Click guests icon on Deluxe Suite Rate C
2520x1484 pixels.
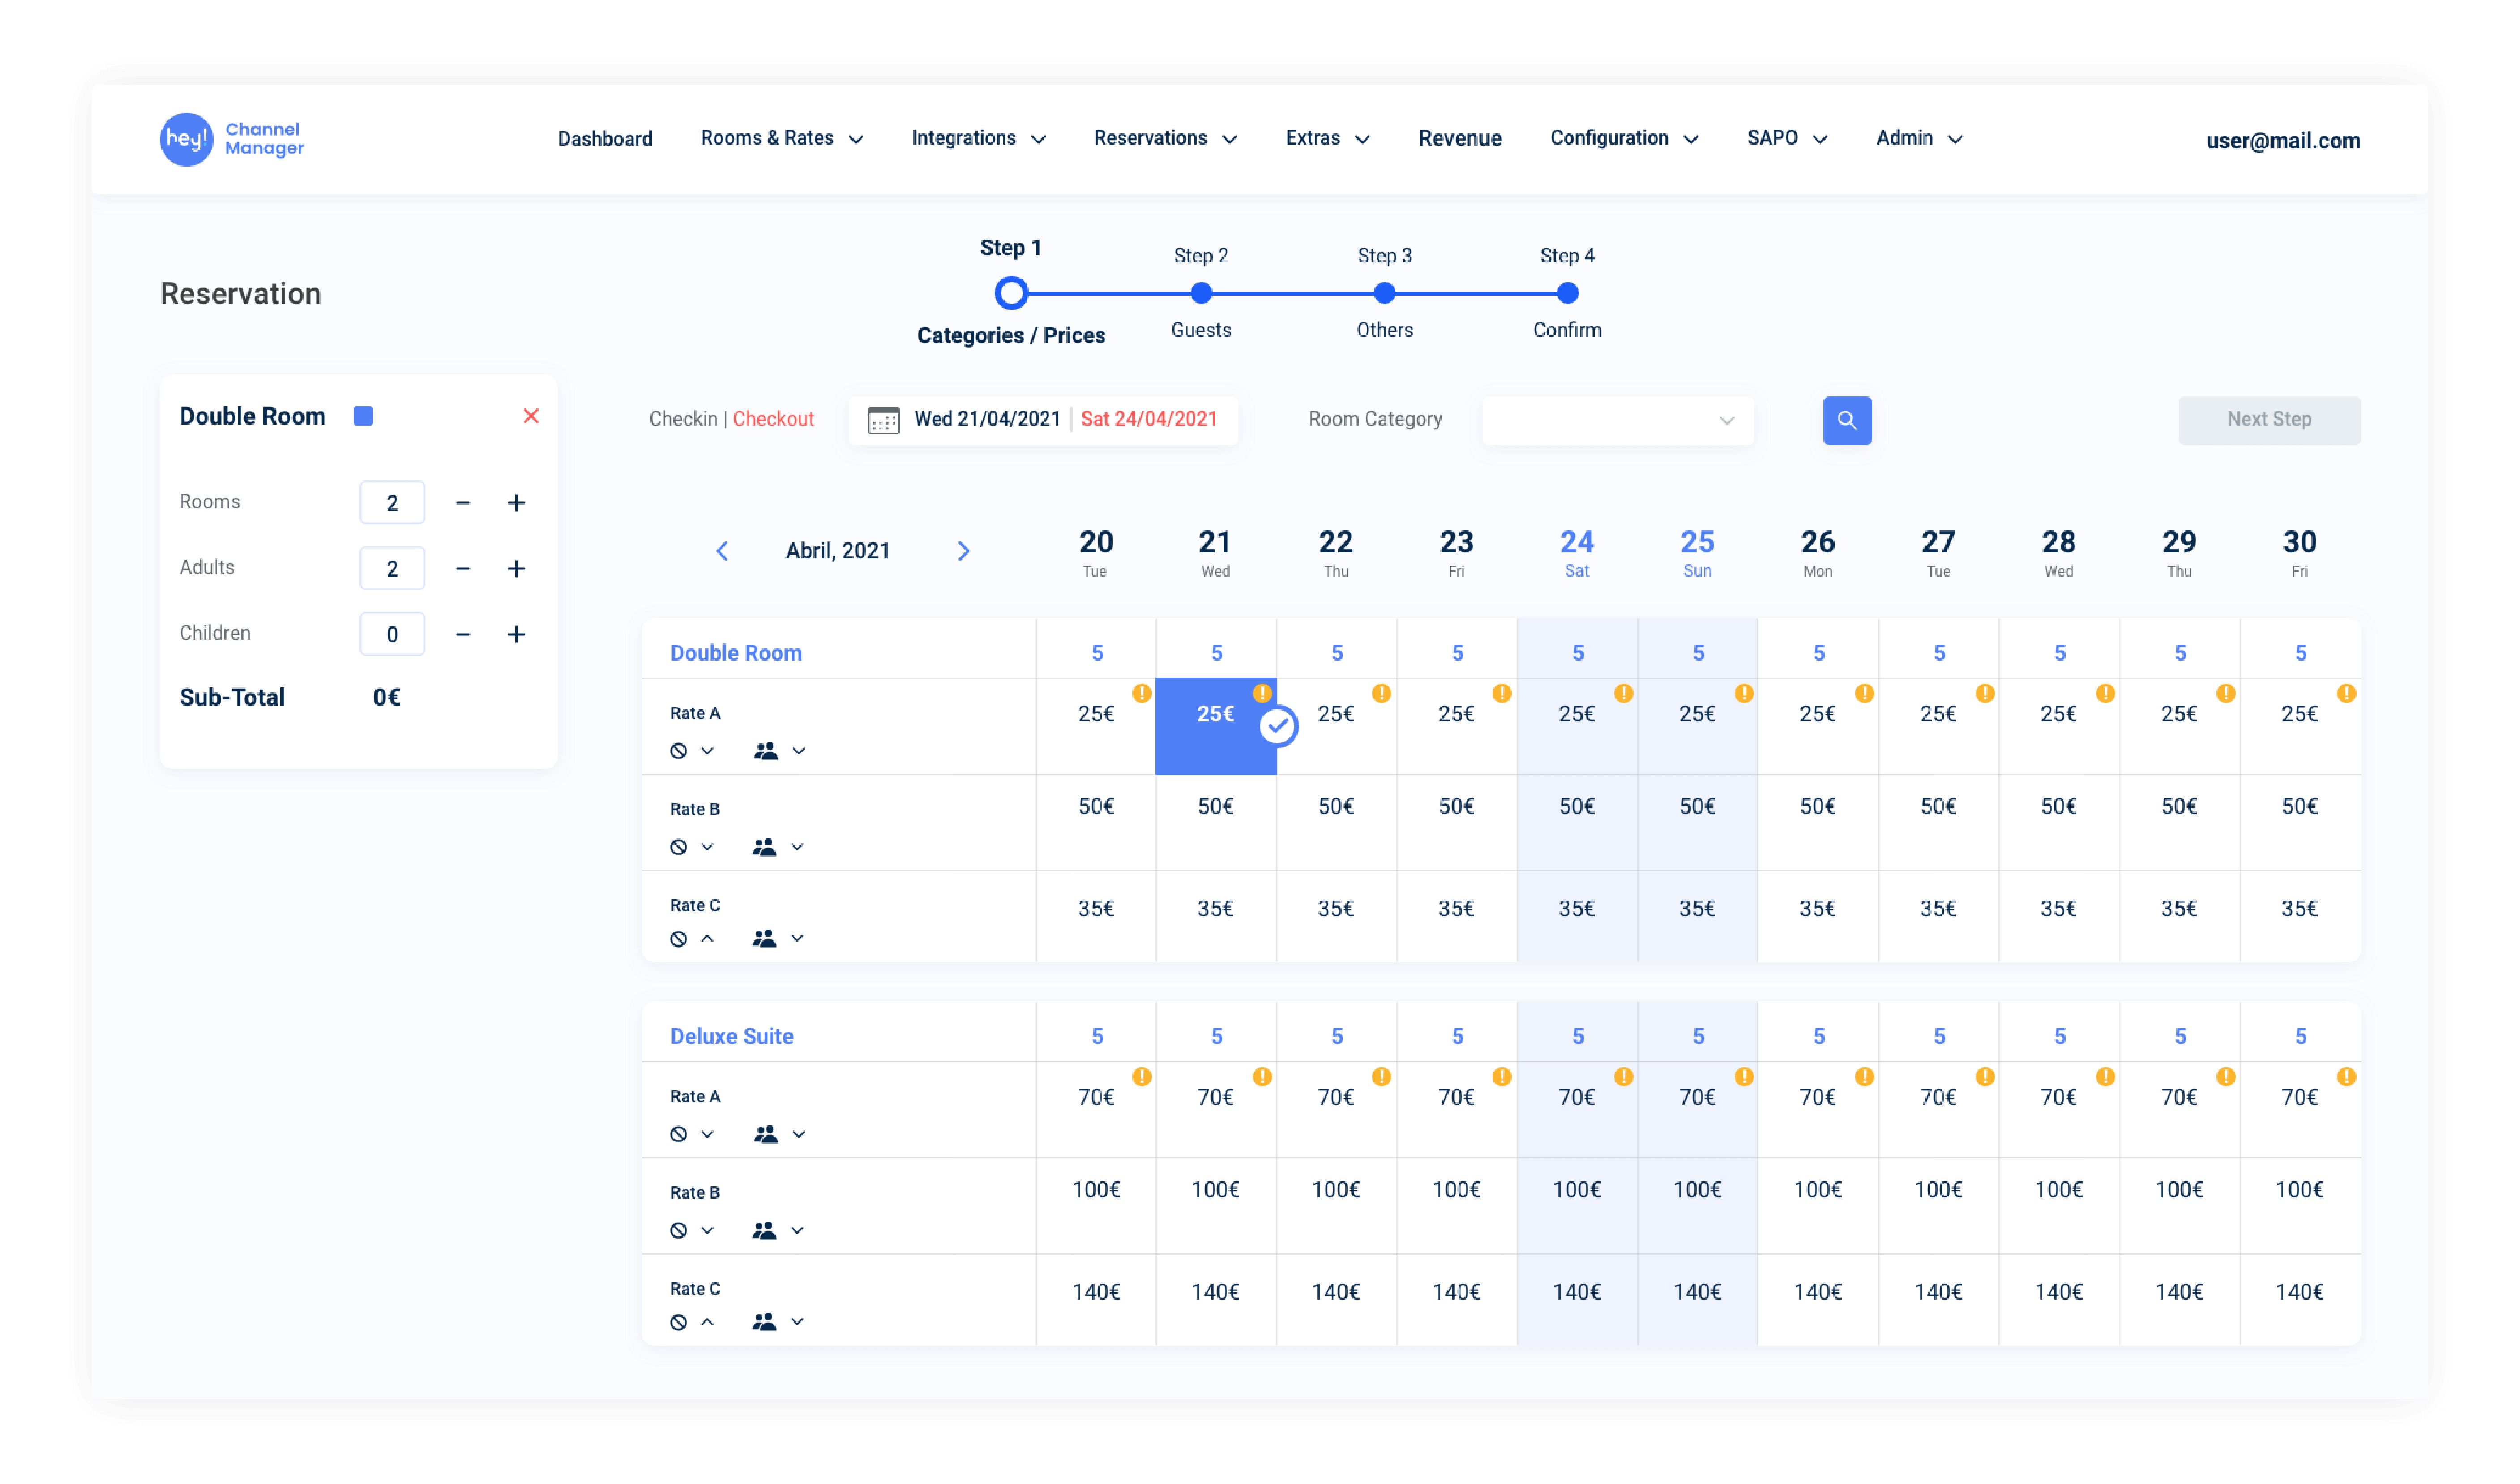point(764,1322)
